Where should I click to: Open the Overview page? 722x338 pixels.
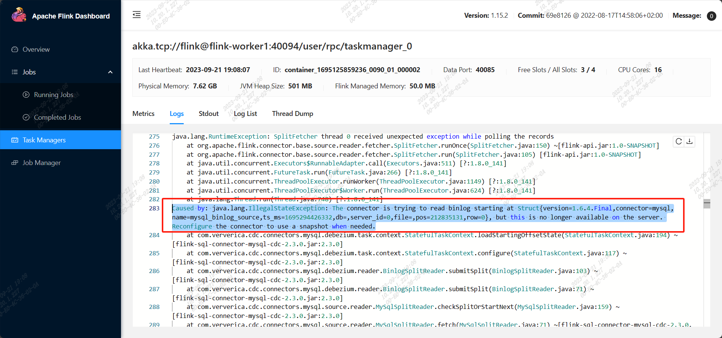point(60,49)
